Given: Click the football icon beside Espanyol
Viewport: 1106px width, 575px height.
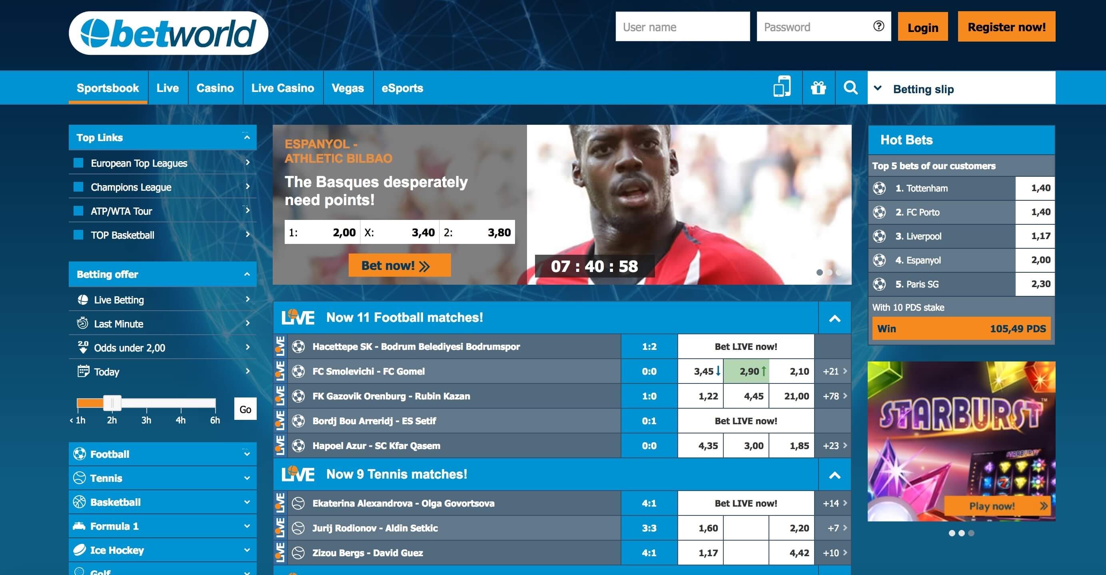Looking at the screenshot, I should [879, 260].
